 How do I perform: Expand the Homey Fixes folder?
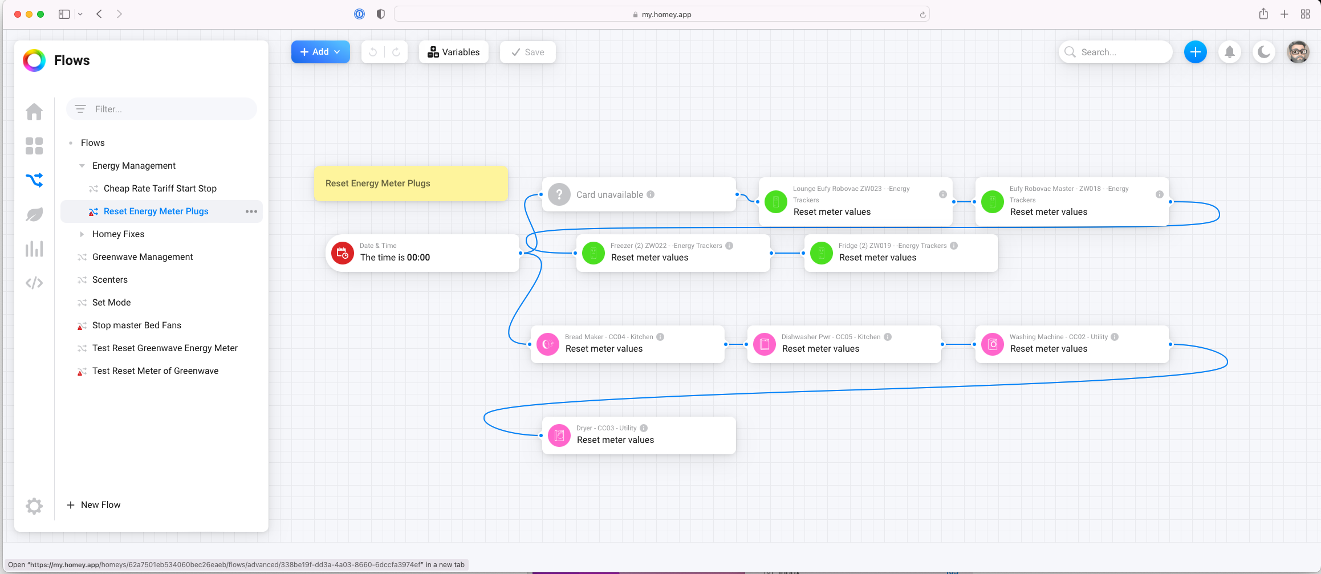tap(82, 234)
